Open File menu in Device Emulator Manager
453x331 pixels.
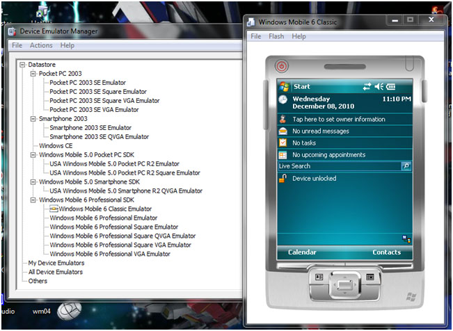[17, 45]
